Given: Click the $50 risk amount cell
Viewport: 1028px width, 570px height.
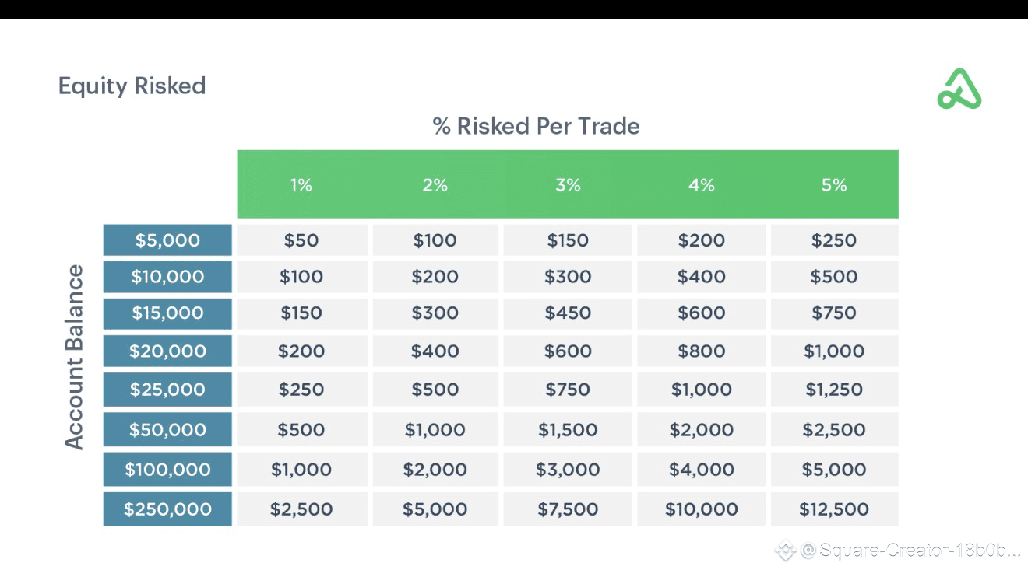Looking at the screenshot, I should pyautogui.click(x=301, y=240).
